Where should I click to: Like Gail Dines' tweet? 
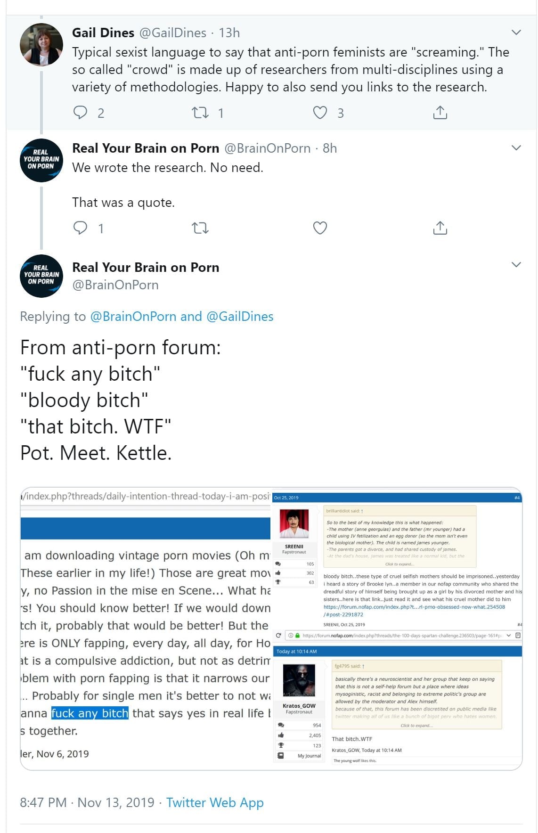pos(320,113)
